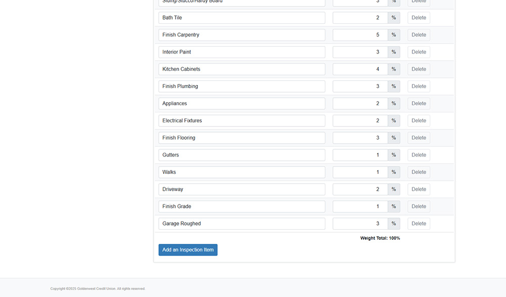This screenshot has width=506, height=297.
Task: Click the Add an Inspection Item button
Action: (188, 249)
